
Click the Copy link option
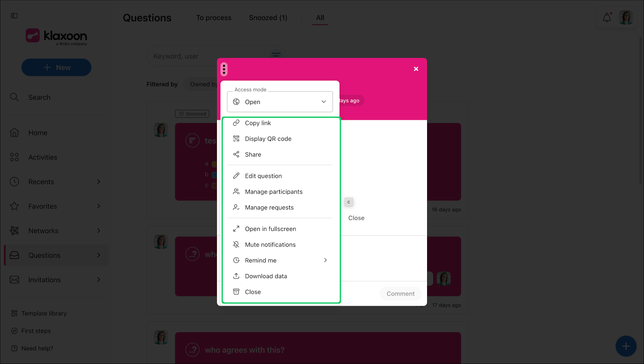[x=280, y=123]
